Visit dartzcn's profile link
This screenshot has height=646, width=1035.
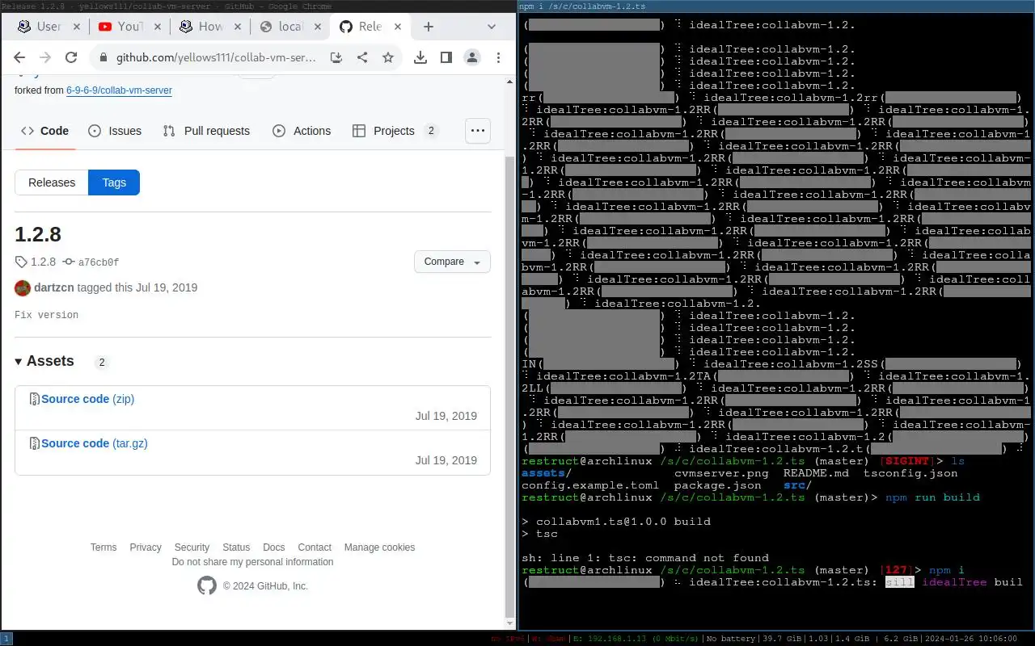pos(54,287)
